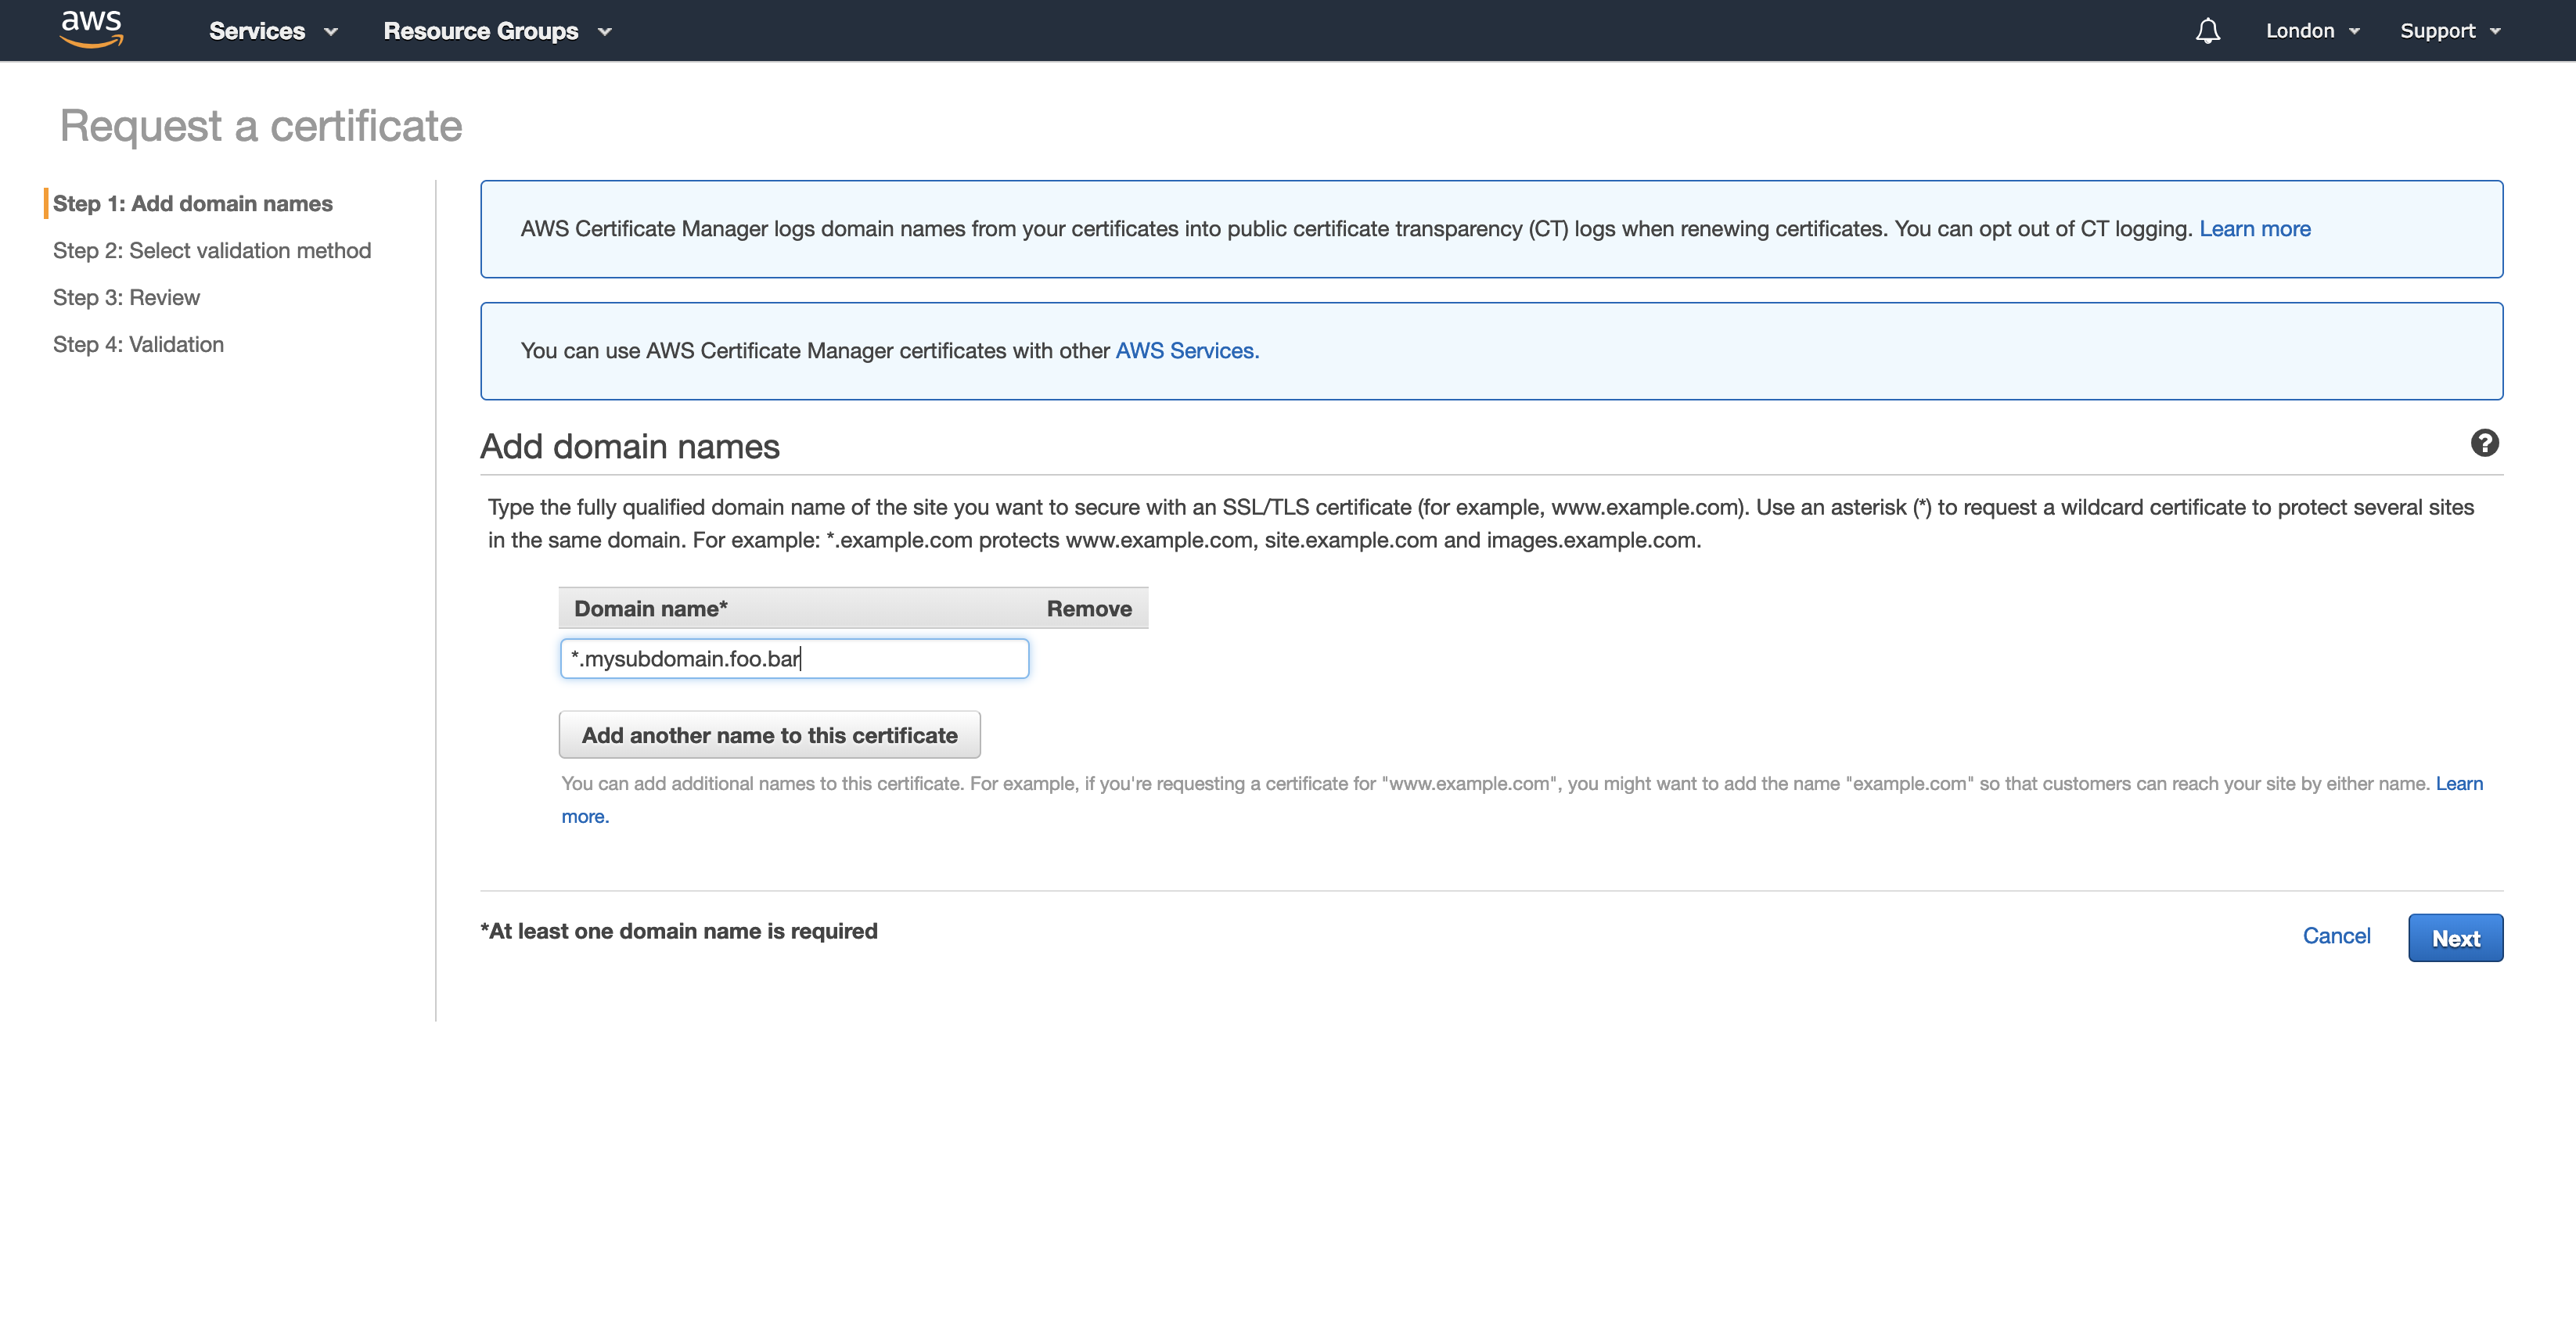Open the Resource Groups dropdown
This screenshot has width=2576, height=1336.
pos(496,31)
